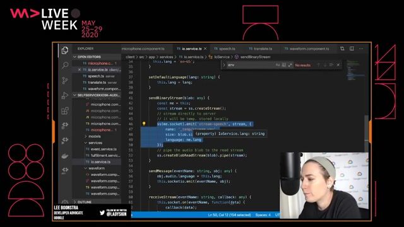Toggle Match Whole Word in find widget

[x=283, y=65]
